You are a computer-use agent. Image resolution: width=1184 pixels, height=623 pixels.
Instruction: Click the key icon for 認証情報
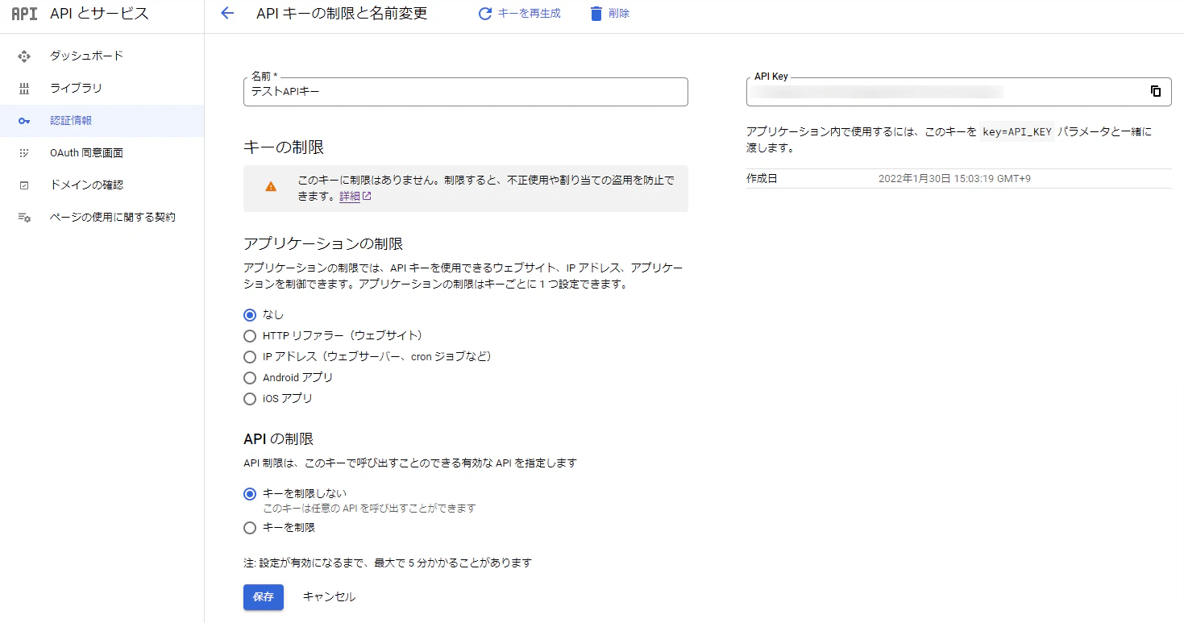[24, 121]
